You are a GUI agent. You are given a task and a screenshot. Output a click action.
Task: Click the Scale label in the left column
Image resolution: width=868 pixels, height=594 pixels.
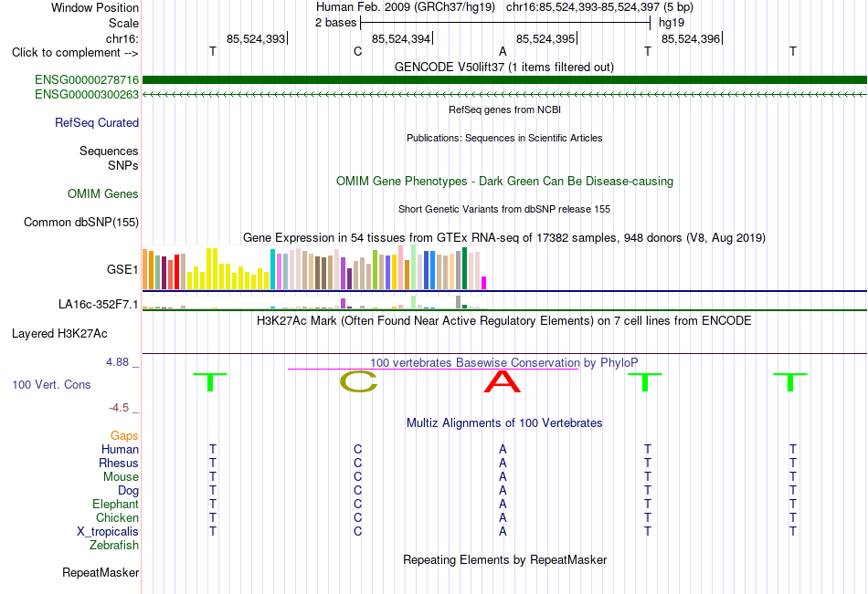pyautogui.click(x=123, y=23)
